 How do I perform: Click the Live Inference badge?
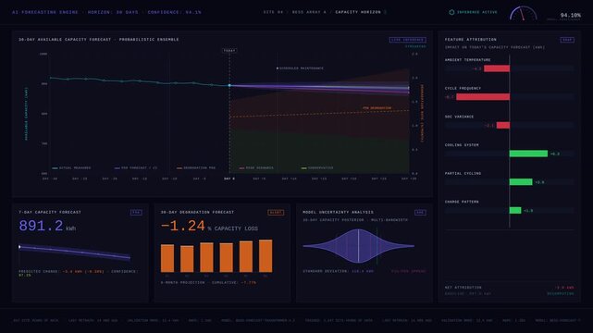pyautogui.click(x=407, y=40)
